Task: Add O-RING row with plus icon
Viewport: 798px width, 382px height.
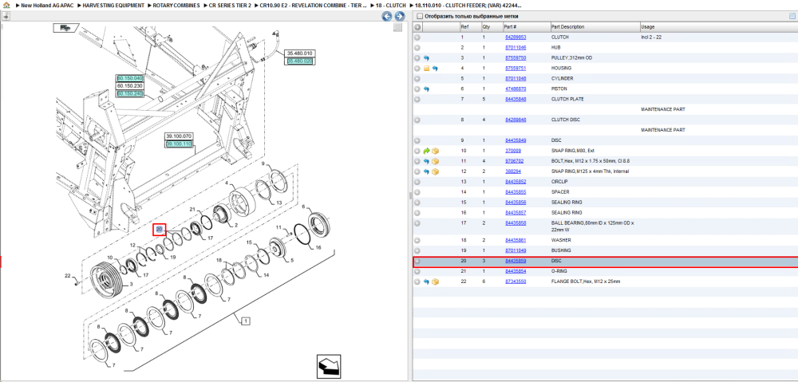Action: click(x=417, y=271)
